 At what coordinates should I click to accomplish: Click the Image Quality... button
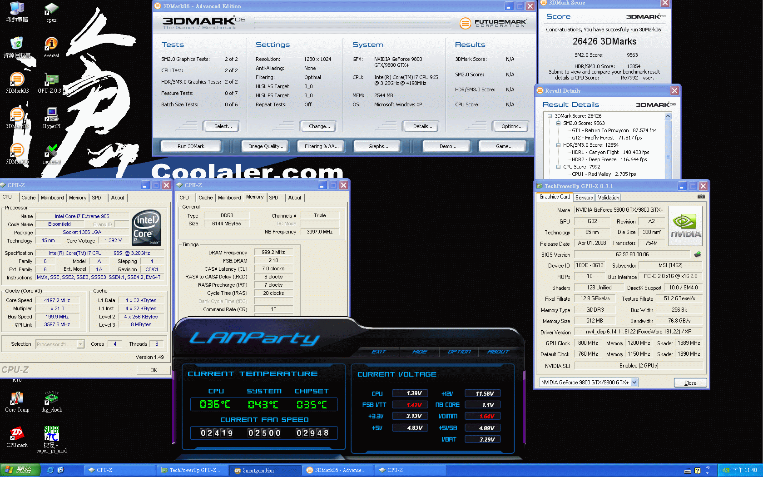point(266,146)
